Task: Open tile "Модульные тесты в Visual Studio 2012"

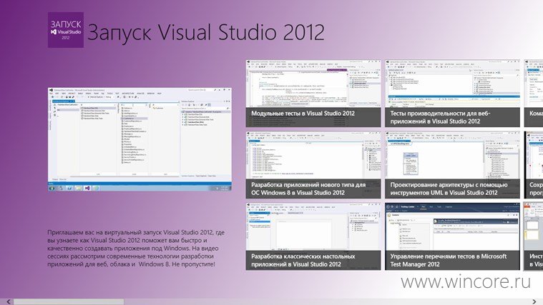Action: [313, 94]
